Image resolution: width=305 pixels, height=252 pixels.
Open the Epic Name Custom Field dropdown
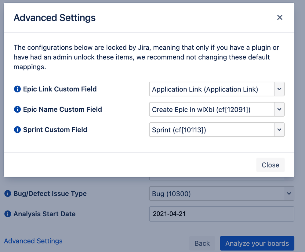[212, 110]
